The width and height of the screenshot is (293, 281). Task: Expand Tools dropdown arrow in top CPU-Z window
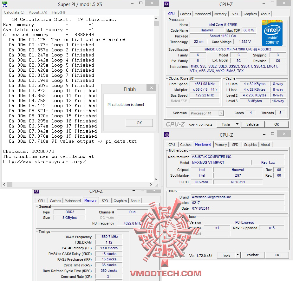click(x=237, y=124)
